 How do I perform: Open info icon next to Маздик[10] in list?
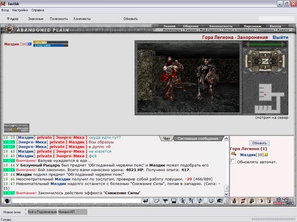(x=266, y=155)
